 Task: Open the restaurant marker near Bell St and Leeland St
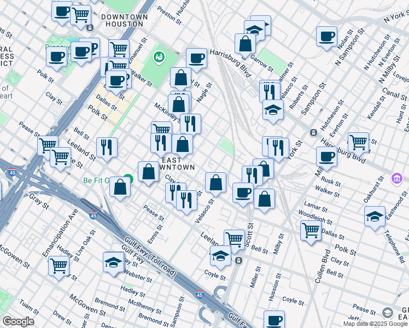click(107, 148)
